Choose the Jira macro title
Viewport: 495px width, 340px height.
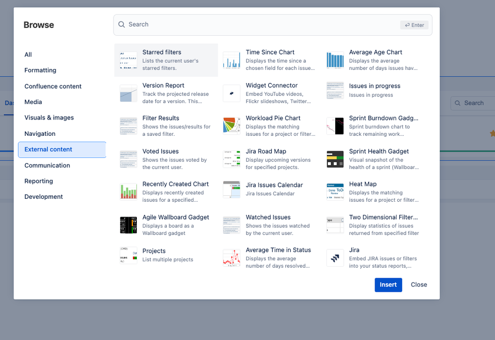pyautogui.click(x=354, y=250)
